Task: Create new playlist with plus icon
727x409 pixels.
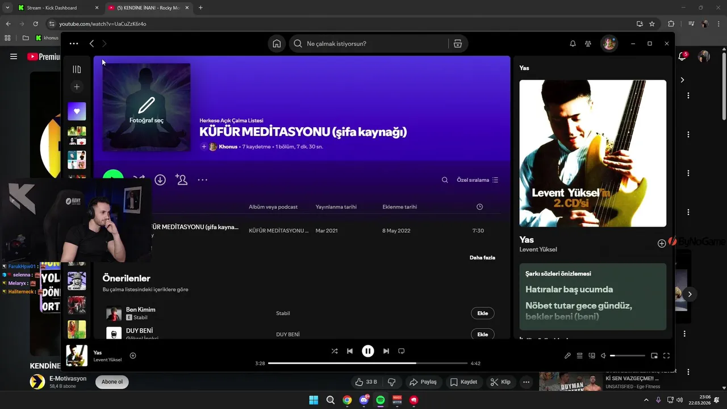Action: (x=77, y=87)
